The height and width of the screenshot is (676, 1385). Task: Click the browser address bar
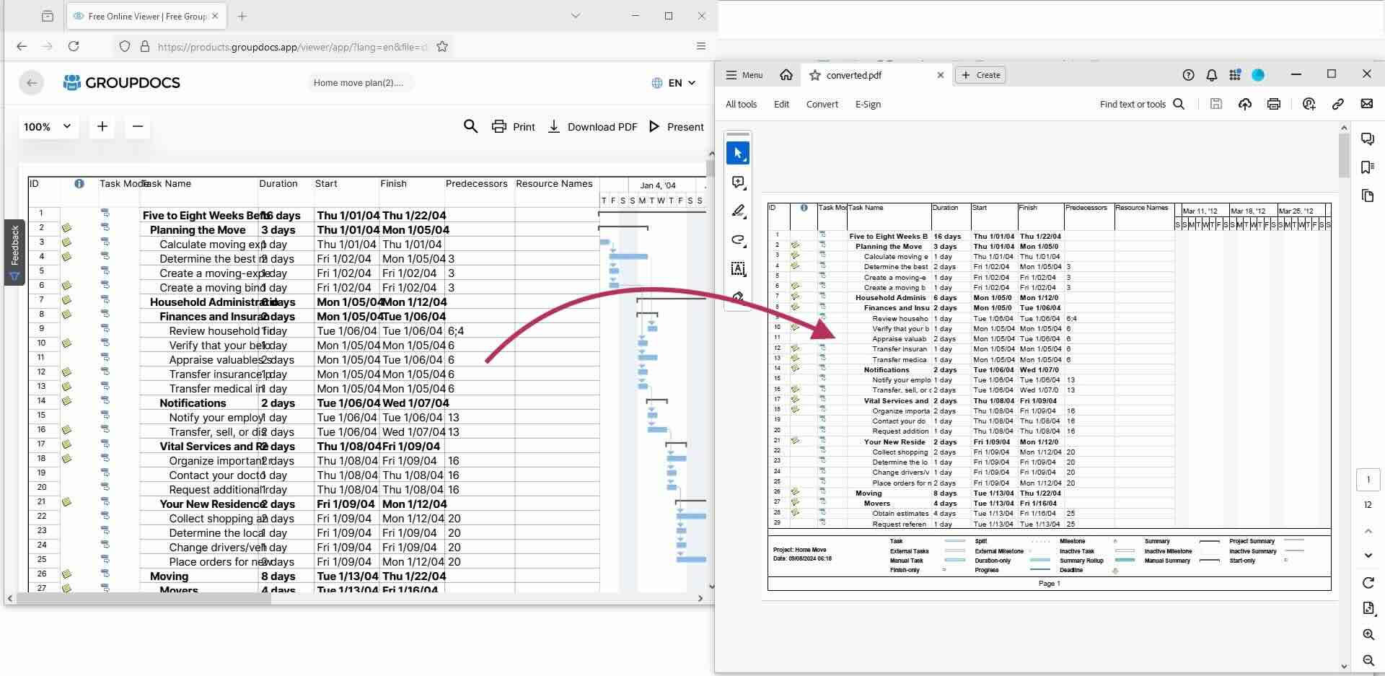tap(291, 46)
